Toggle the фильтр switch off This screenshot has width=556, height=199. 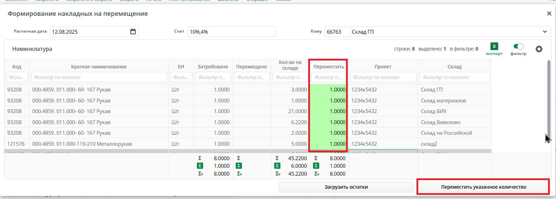pyautogui.click(x=518, y=46)
